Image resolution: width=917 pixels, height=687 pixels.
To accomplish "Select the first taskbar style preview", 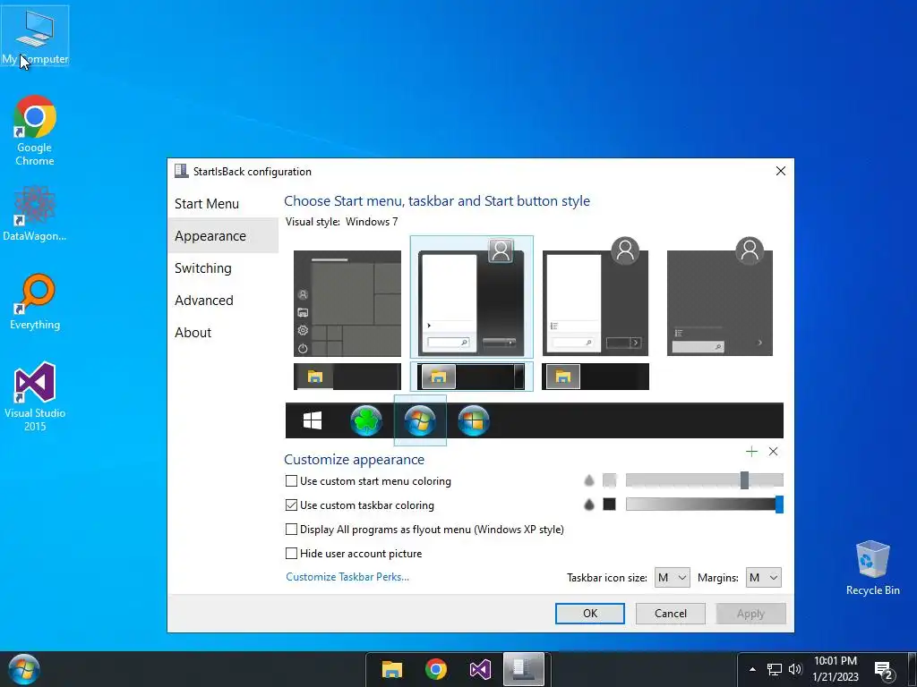I will coord(347,377).
